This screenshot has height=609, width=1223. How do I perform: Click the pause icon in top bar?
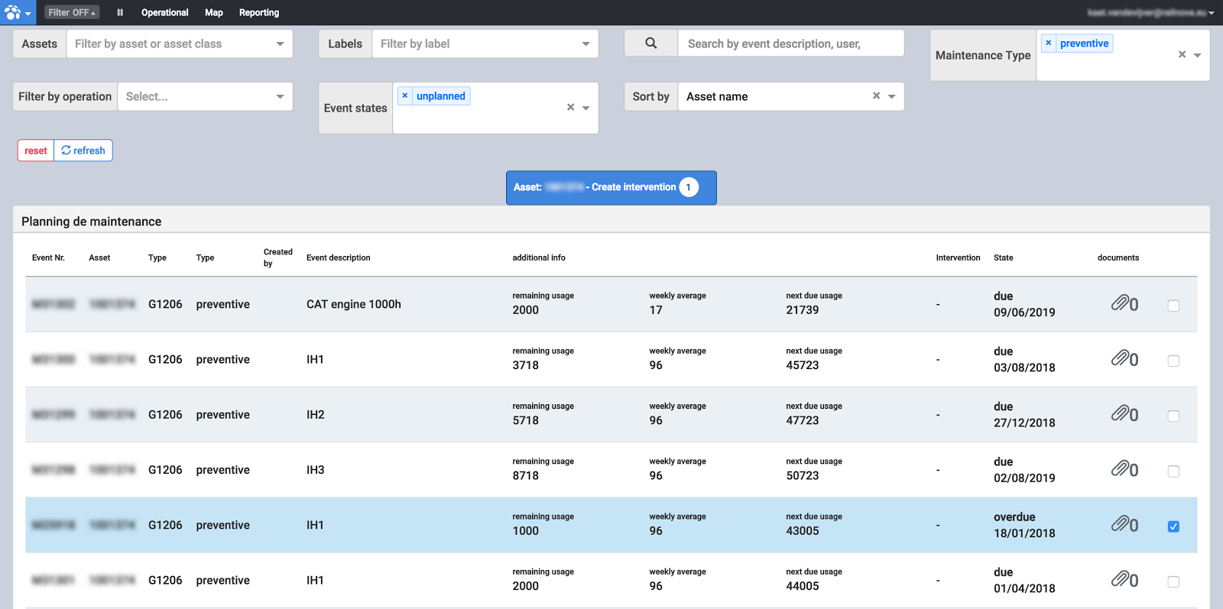pyautogui.click(x=120, y=12)
